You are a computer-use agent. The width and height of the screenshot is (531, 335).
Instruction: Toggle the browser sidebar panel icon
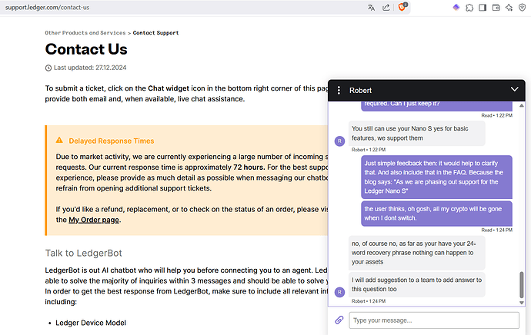tap(483, 8)
